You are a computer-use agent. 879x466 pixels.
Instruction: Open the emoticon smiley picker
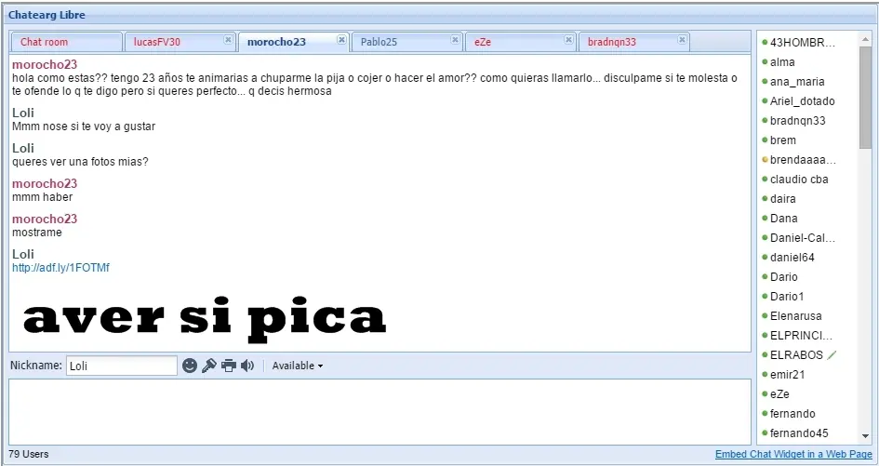point(190,366)
